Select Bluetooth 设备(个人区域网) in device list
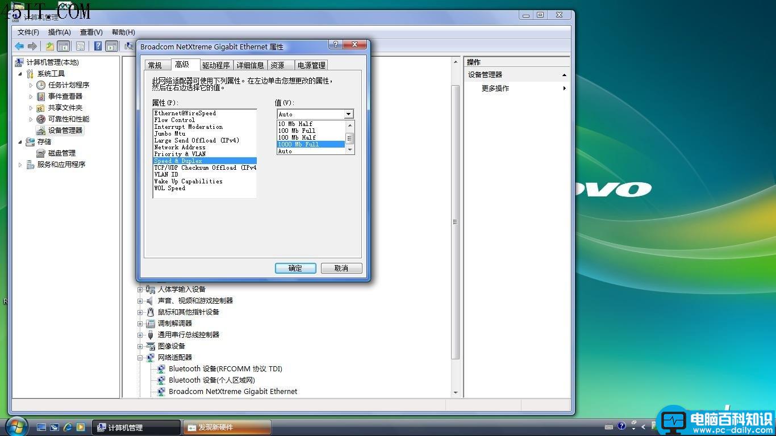The image size is (776, 436). (212, 380)
